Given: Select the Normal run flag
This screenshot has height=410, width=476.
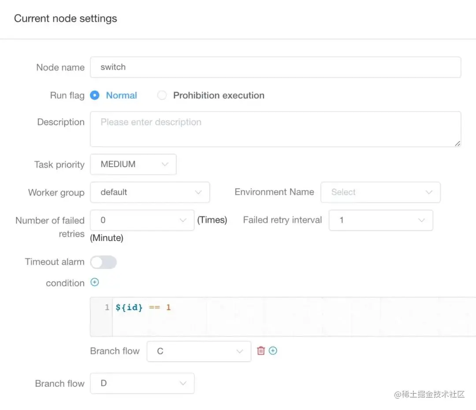Looking at the screenshot, I should (95, 95).
